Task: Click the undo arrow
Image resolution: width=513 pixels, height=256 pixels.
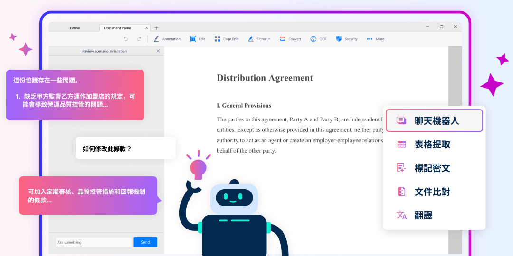Action: (x=126, y=39)
